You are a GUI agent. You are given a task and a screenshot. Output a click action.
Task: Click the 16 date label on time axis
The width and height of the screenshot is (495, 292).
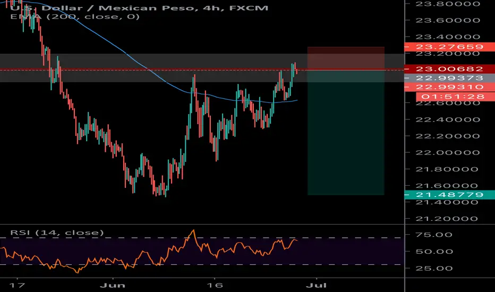click(x=215, y=286)
